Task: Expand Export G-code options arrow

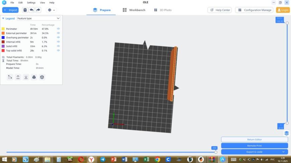Action: click(283, 152)
